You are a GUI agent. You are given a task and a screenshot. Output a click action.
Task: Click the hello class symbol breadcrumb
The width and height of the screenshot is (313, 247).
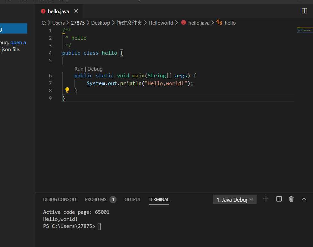(230, 23)
